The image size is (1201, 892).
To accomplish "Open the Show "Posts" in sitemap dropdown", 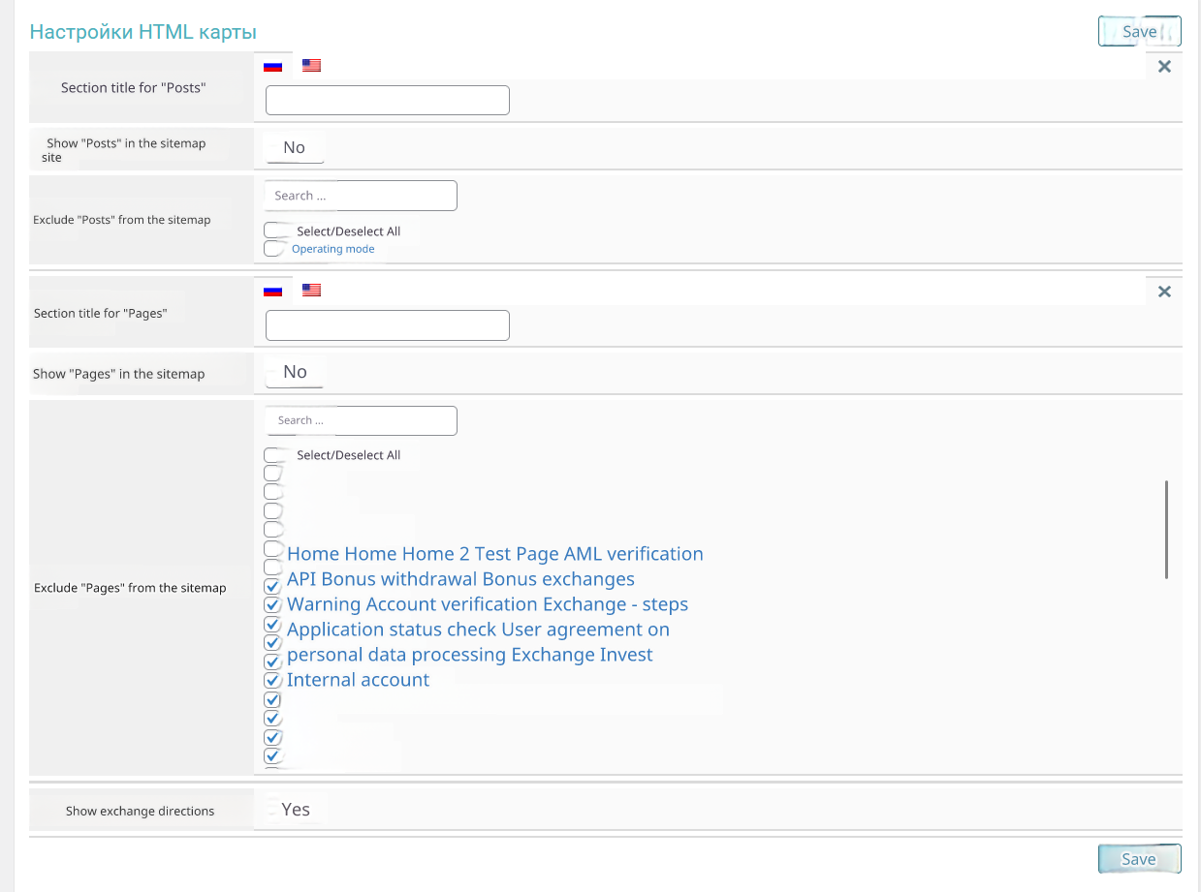I will [294, 148].
